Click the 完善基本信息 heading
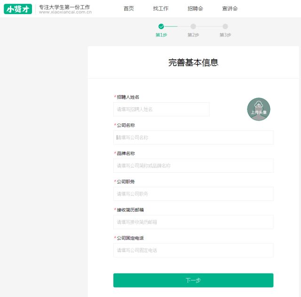301x297 pixels. pyautogui.click(x=193, y=63)
